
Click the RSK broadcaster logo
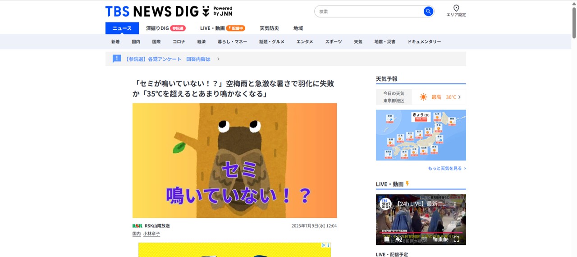(x=137, y=226)
